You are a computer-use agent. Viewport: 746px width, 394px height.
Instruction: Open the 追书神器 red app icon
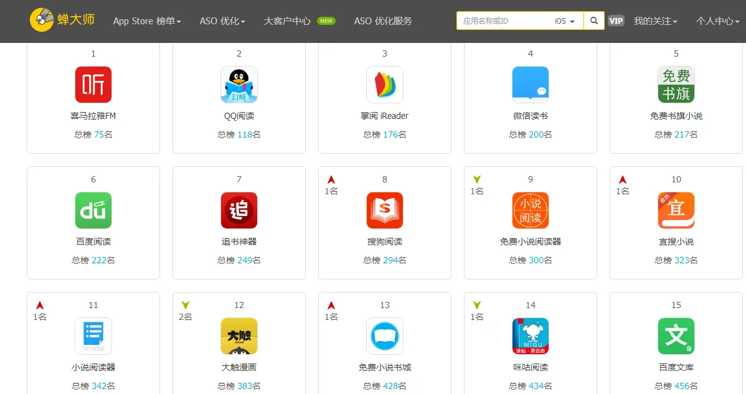[239, 210]
